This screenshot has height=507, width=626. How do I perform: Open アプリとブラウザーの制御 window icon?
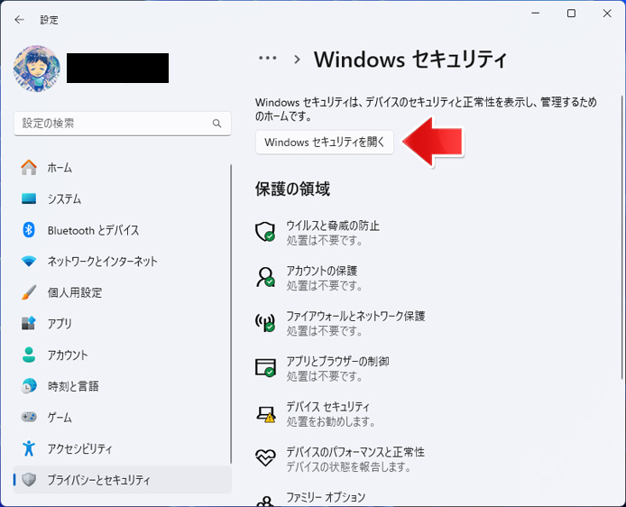[x=265, y=367]
